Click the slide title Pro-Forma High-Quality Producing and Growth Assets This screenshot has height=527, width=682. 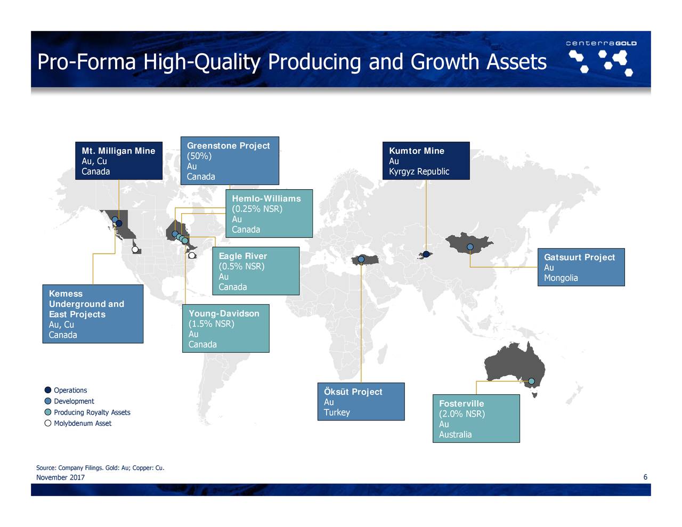click(292, 62)
